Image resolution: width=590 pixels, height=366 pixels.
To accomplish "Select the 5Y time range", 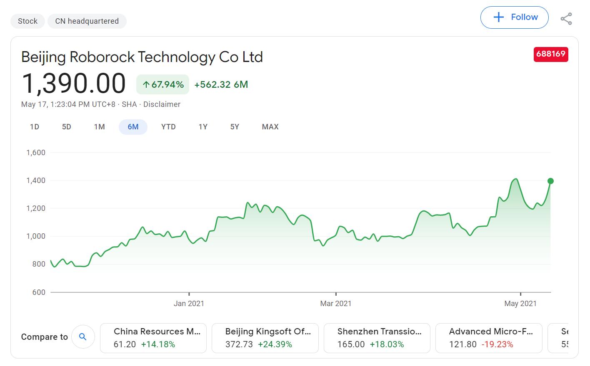I will click(235, 127).
